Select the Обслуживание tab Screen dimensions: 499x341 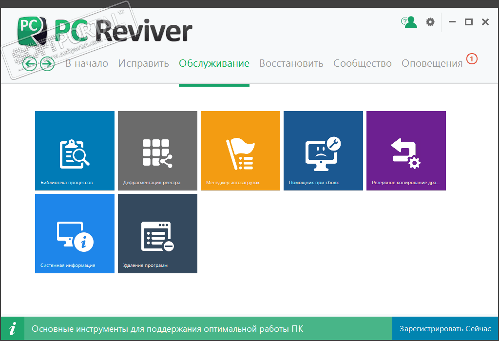214,63
